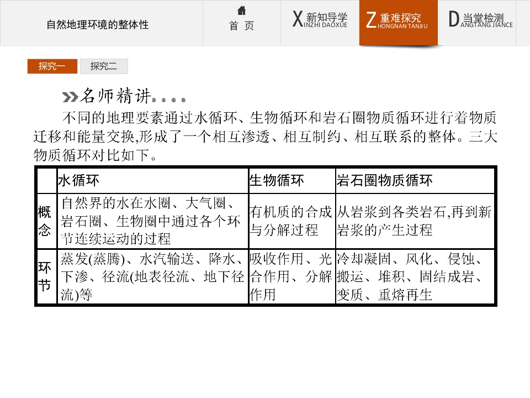Click the 水循环 column header
The image size is (530, 398).
153,180
